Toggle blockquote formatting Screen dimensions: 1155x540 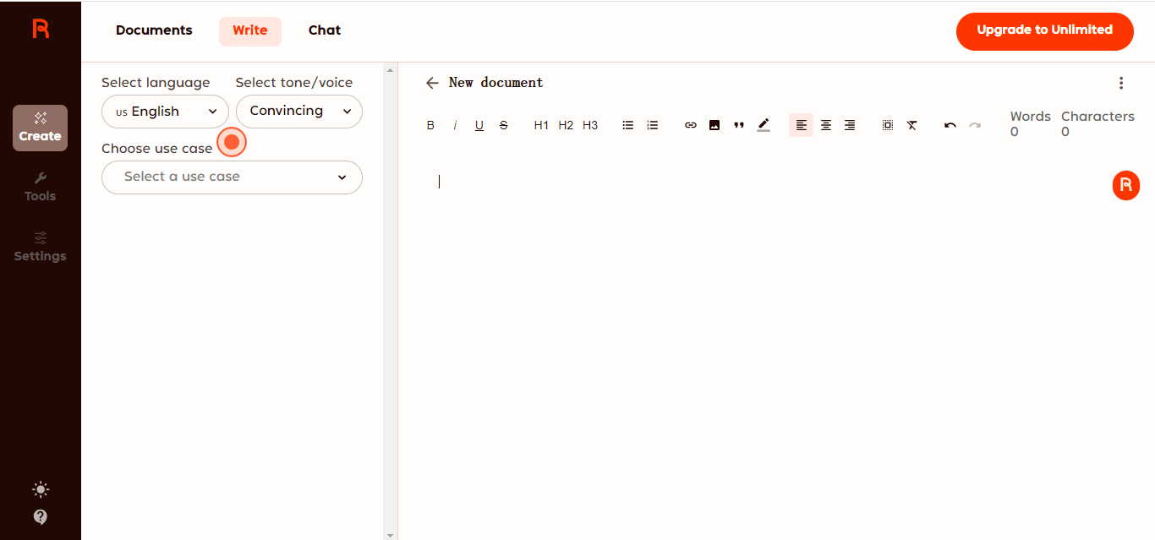click(x=739, y=125)
